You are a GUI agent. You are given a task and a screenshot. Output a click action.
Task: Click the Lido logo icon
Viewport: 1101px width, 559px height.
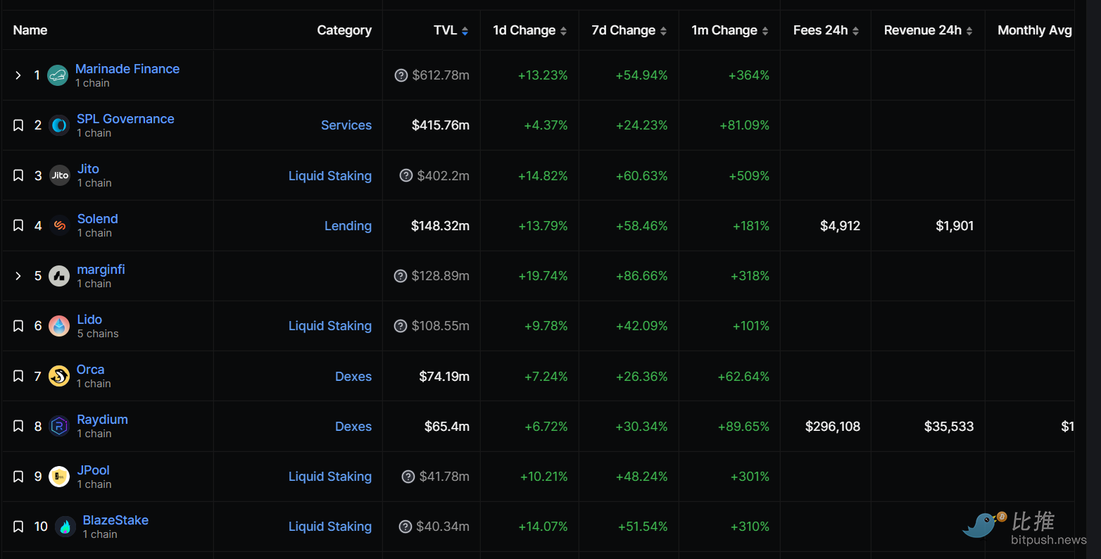pyautogui.click(x=59, y=326)
